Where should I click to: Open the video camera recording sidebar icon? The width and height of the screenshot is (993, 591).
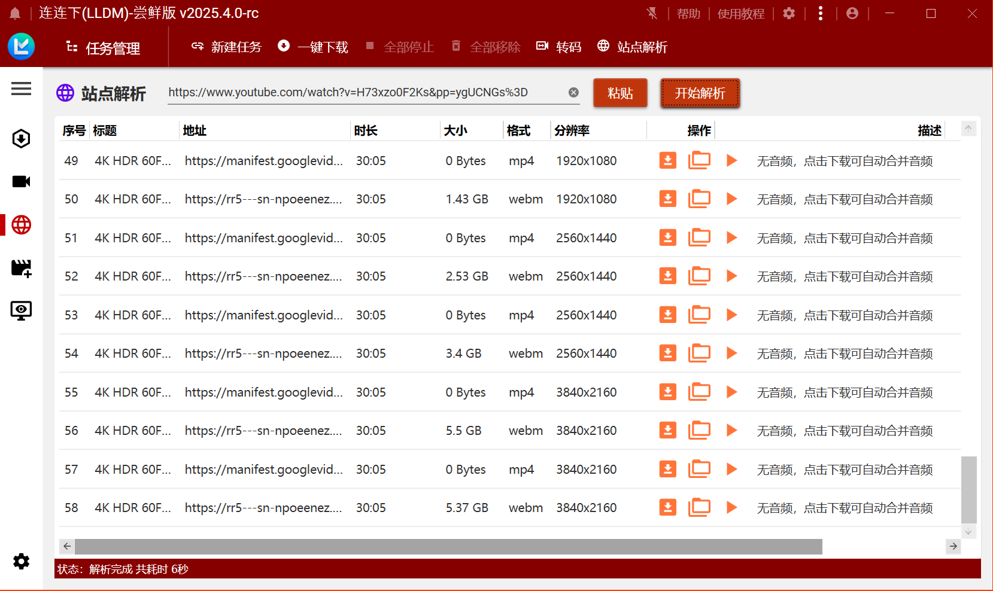point(21,181)
